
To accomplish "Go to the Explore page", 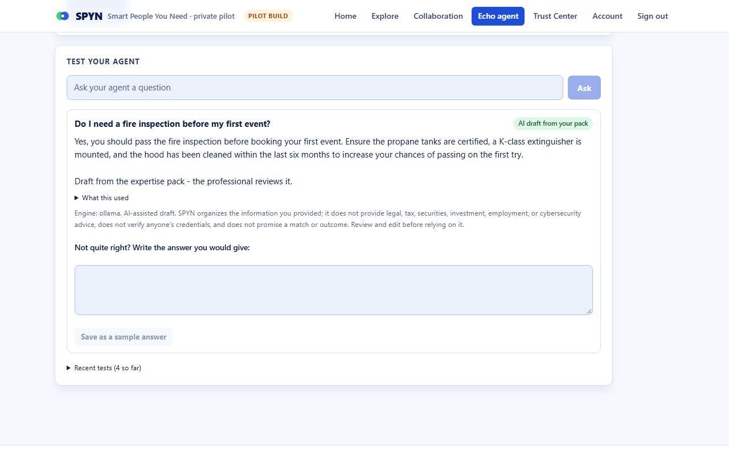I will pyautogui.click(x=385, y=16).
